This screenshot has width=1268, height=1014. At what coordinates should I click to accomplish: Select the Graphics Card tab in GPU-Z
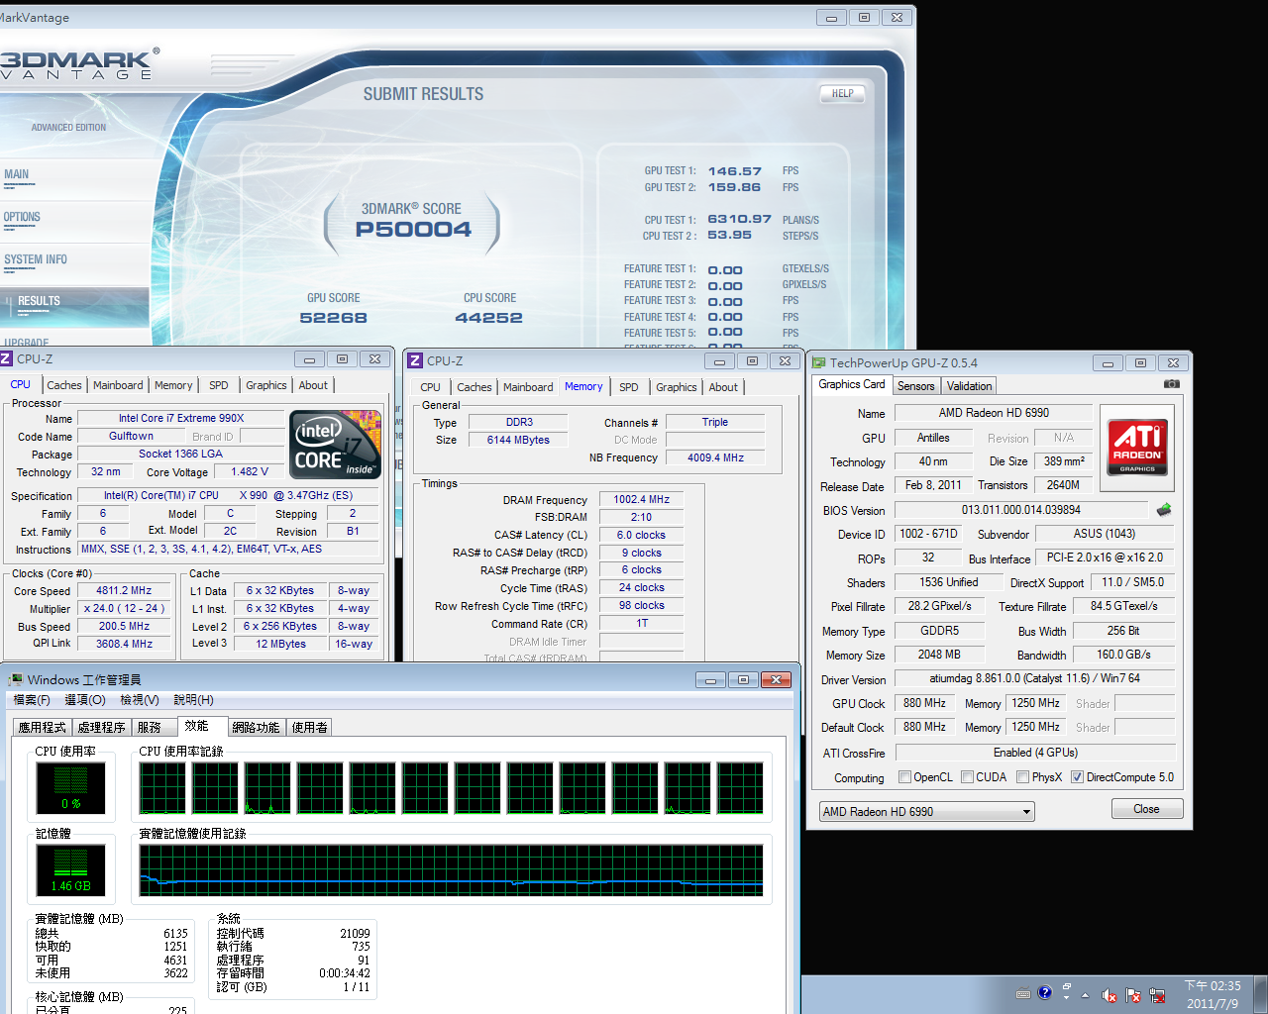[x=852, y=384]
